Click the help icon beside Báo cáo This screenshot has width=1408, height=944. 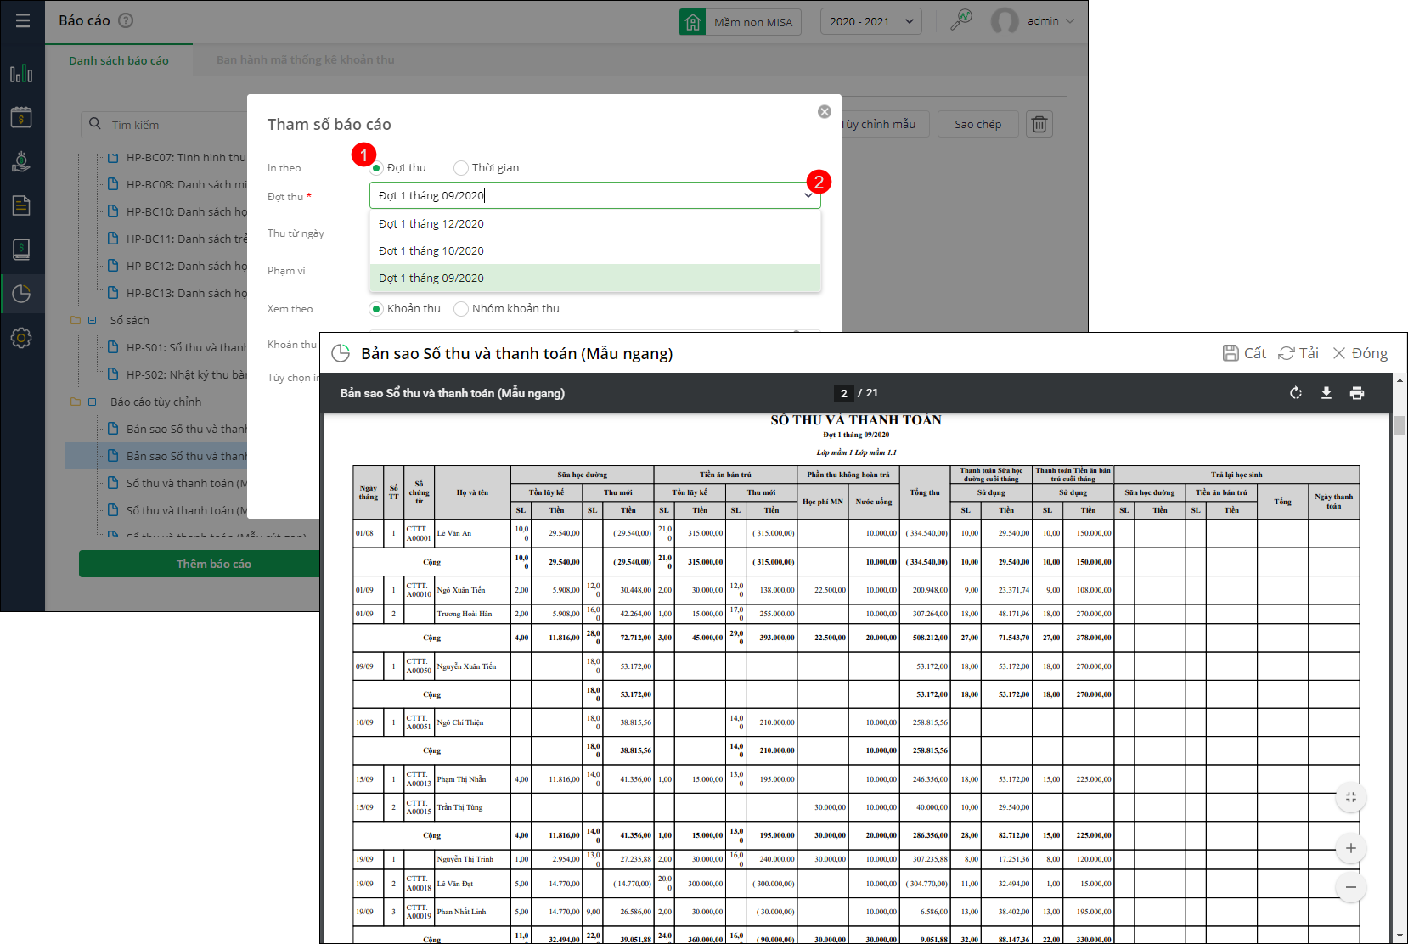[x=126, y=20]
